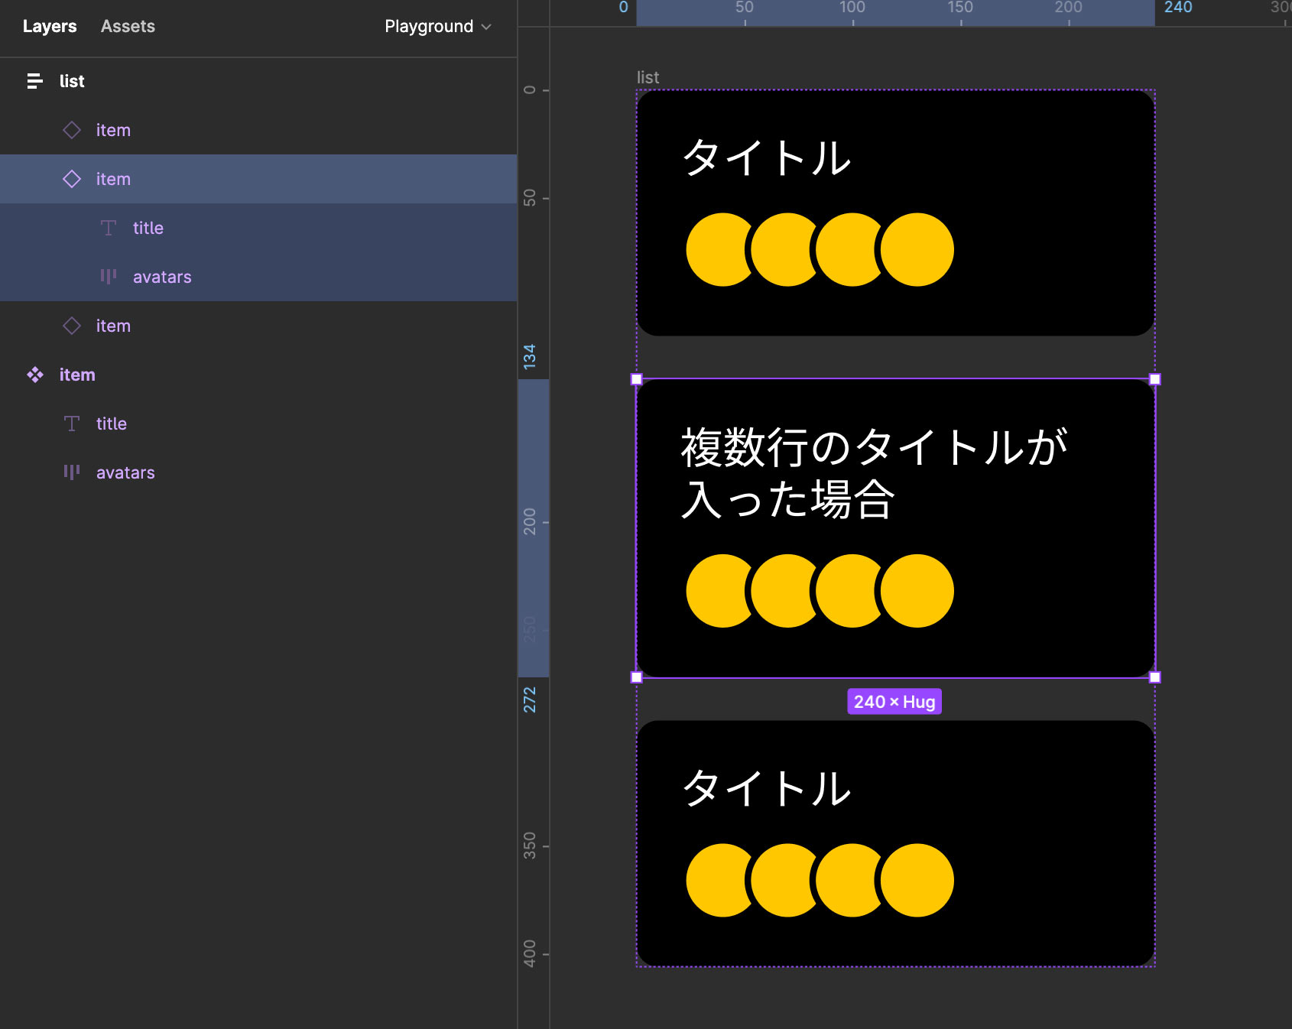Click the first item instance diamond icon

tap(72, 130)
